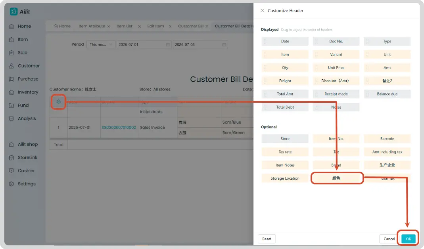
Task: Toggle the Date displayed header
Action: [285, 41]
